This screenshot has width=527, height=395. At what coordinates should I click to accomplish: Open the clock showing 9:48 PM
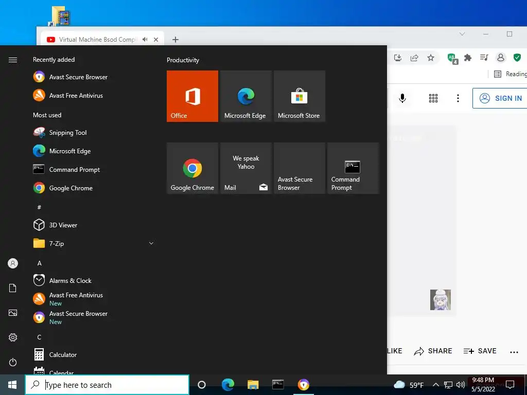click(x=483, y=385)
